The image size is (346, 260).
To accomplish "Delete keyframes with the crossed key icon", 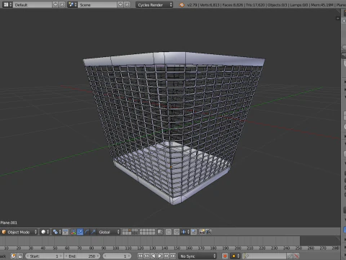I will (296, 256).
